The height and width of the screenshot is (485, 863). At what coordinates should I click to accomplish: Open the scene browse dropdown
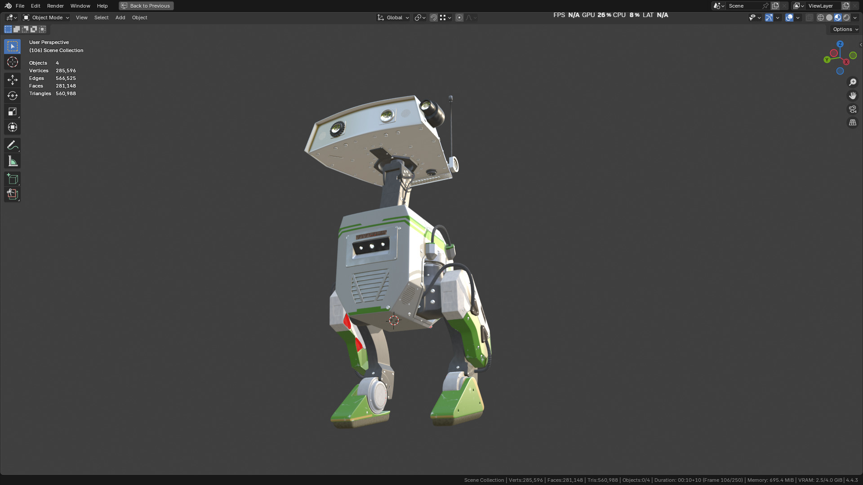(719, 6)
